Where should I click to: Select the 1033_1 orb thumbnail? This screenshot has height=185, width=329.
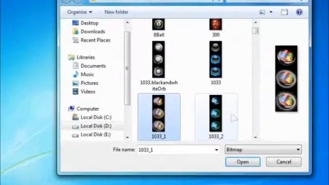tap(158, 113)
